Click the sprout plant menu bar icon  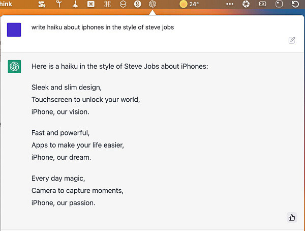coord(59,4)
